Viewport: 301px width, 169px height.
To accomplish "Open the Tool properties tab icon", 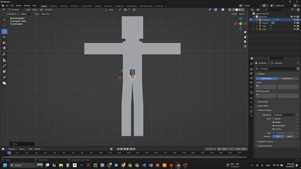I will tap(251, 64).
